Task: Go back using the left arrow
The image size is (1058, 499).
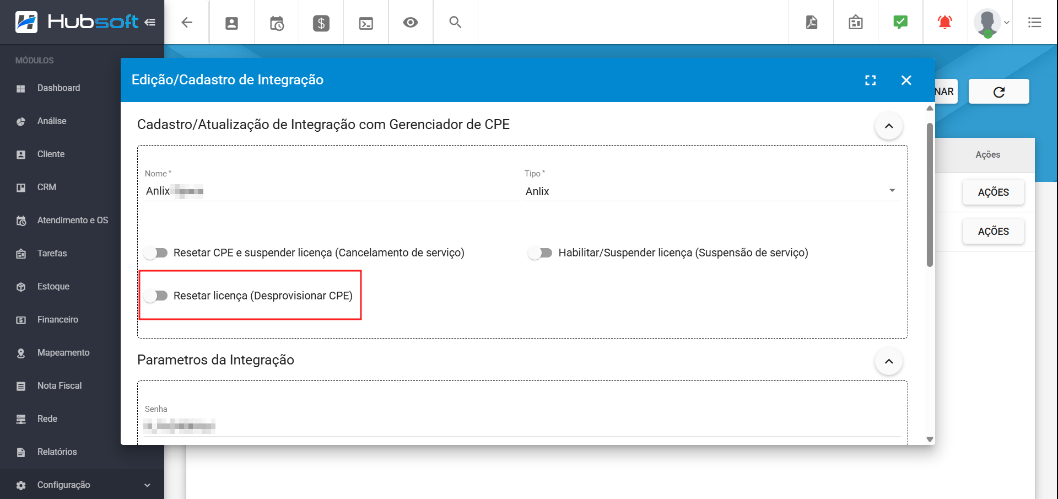Action: pos(187,23)
